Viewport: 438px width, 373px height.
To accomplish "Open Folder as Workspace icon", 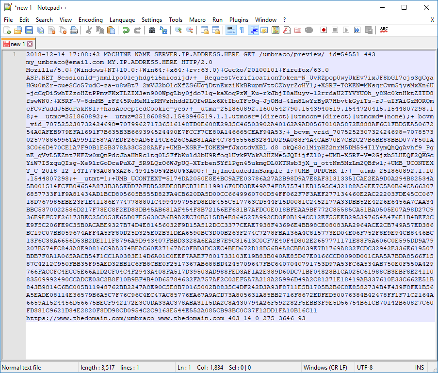I will [x=298, y=30].
